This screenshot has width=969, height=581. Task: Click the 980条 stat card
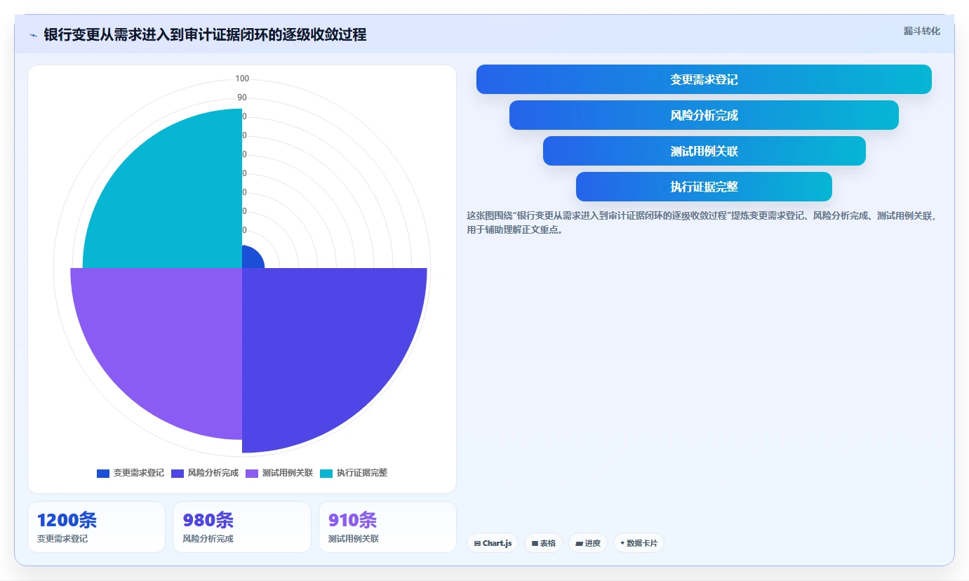coord(242,527)
